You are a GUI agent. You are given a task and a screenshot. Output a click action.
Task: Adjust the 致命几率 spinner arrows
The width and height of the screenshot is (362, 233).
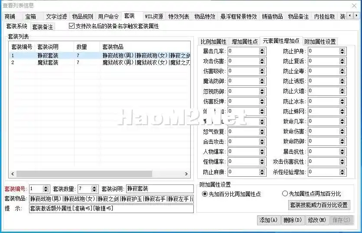(x=342, y=121)
